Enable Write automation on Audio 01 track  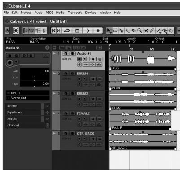(x=100, y=59)
